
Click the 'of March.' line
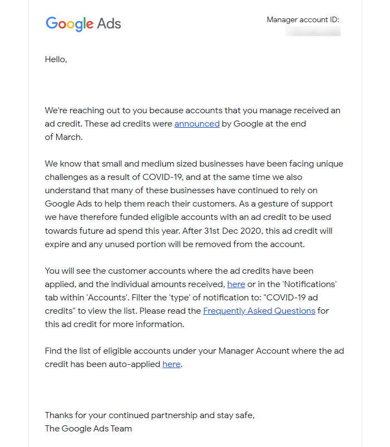click(x=64, y=137)
